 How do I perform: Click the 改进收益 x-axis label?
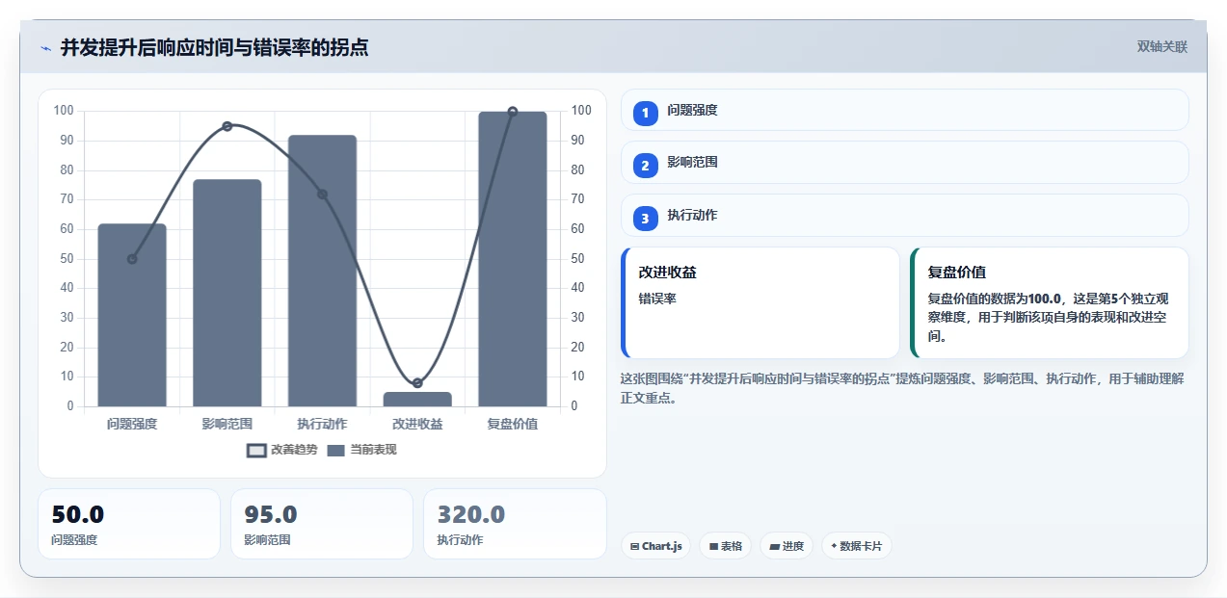[417, 424]
